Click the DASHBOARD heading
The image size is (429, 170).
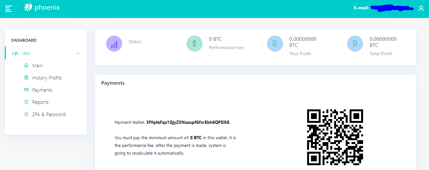(24, 40)
